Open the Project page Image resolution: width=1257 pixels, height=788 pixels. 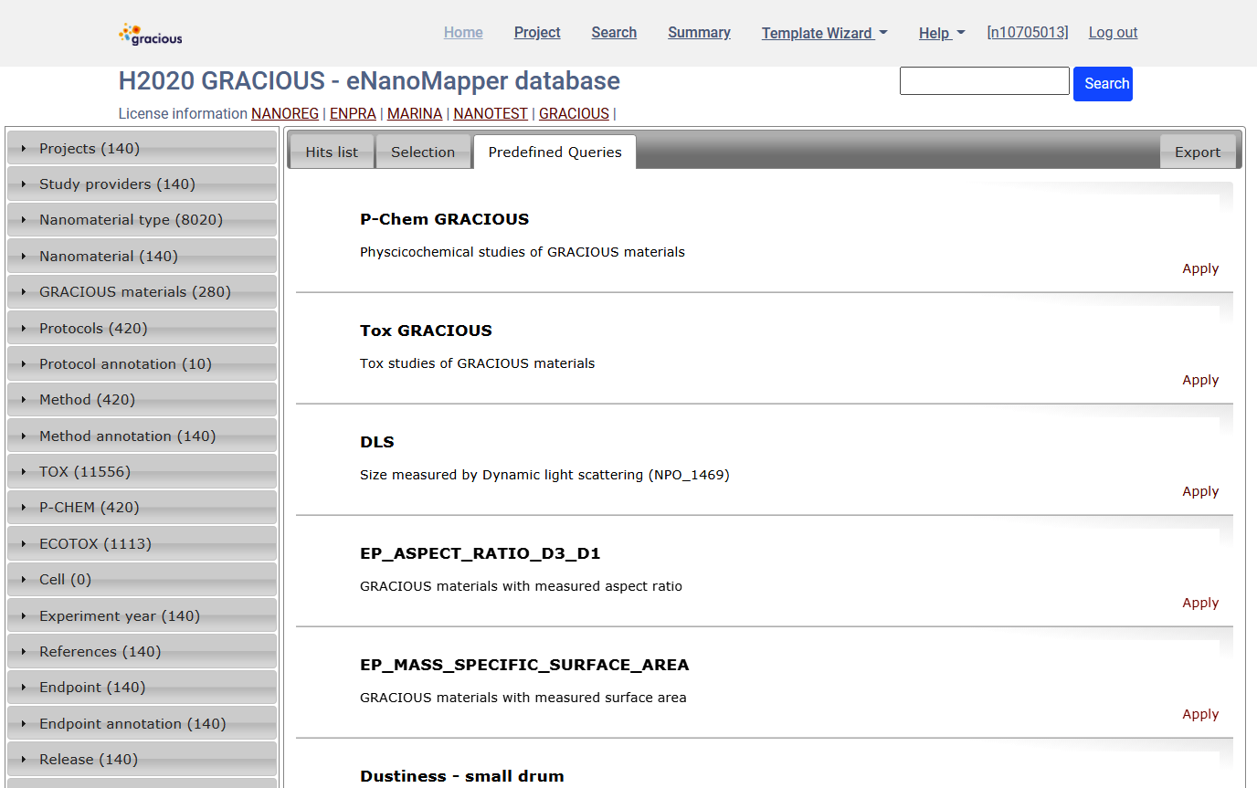537,33
